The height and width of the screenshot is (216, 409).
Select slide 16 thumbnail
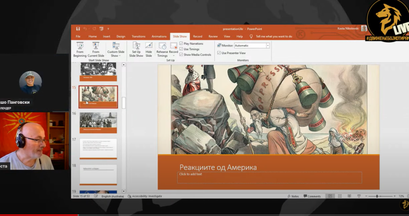pyautogui.click(x=98, y=123)
